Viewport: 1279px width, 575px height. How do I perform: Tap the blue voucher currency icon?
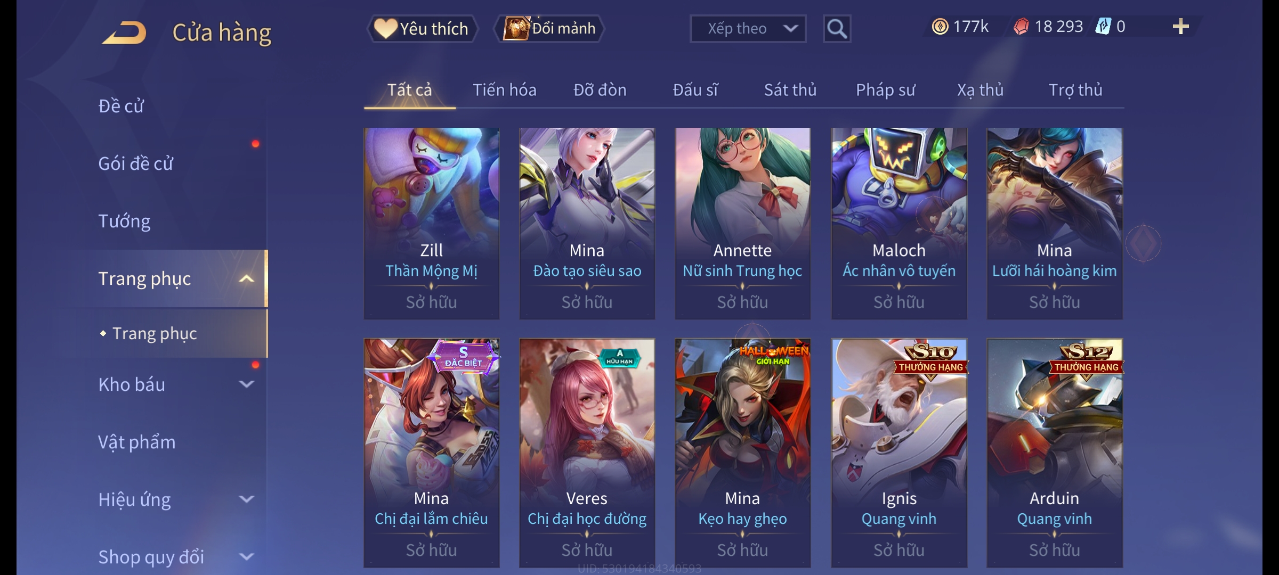pos(1103,27)
